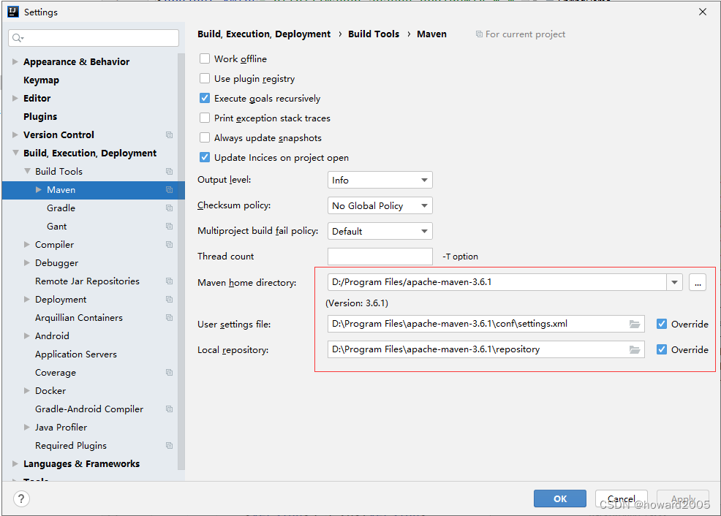Click the help question mark icon

(21, 498)
